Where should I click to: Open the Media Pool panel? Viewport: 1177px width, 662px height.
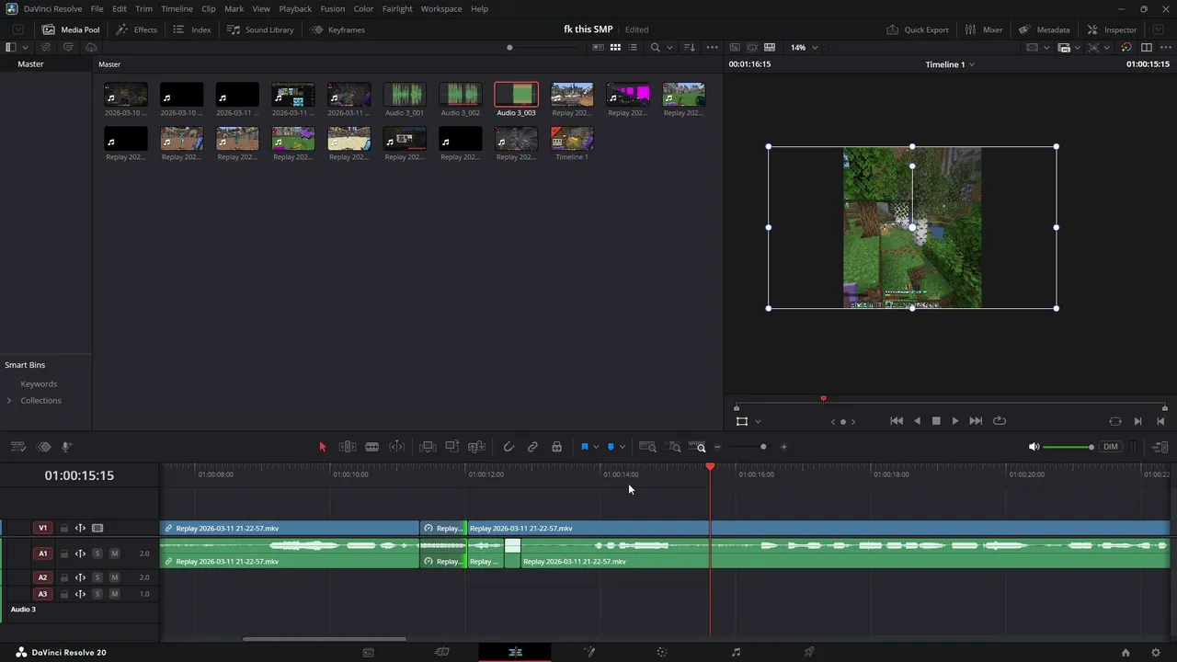[71, 29]
